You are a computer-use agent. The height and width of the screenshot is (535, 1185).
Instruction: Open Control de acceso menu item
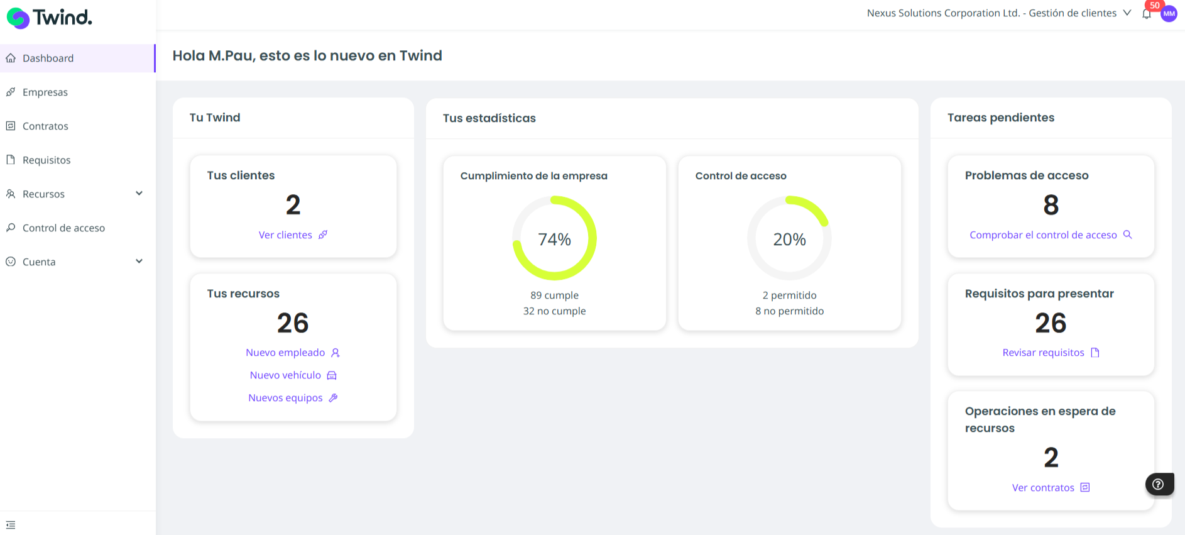coord(77,228)
